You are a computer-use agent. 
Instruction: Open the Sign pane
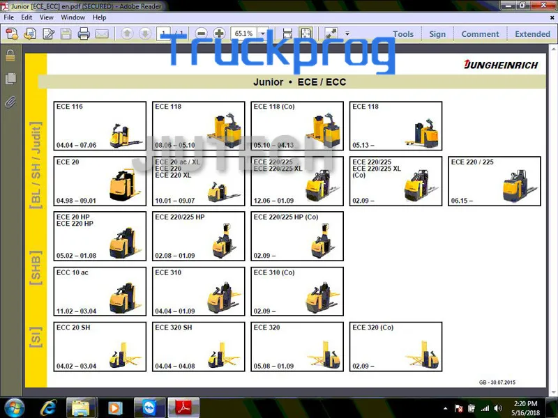coord(437,34)
